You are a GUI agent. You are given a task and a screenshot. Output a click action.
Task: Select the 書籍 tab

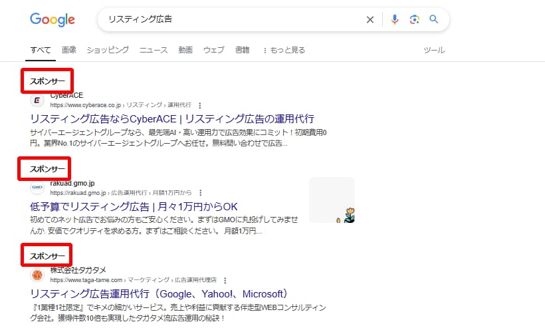pos(243,50)
